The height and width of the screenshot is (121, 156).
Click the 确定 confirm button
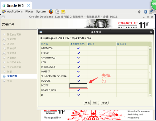coord(87,103)
